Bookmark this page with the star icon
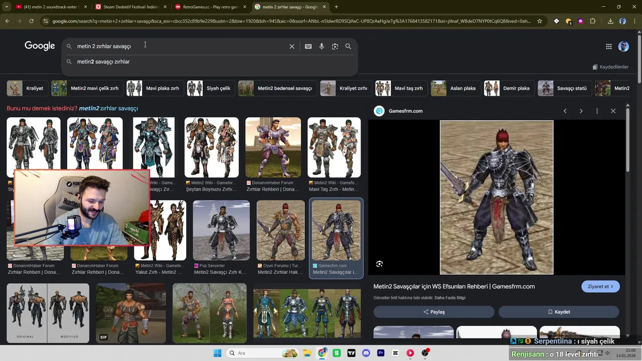Viewport: 642px width, 361px height. [540, 21]
